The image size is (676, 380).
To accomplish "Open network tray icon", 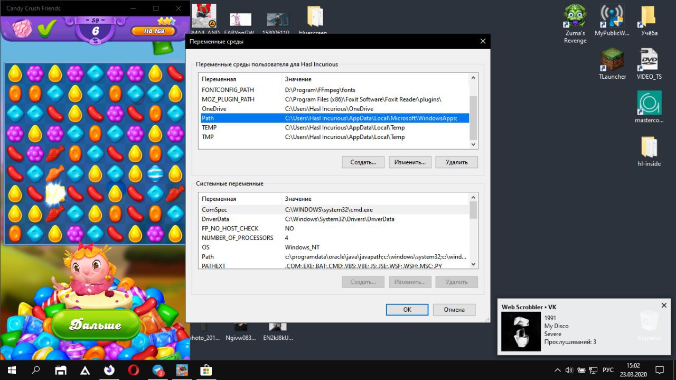I will tap(594, 370).
